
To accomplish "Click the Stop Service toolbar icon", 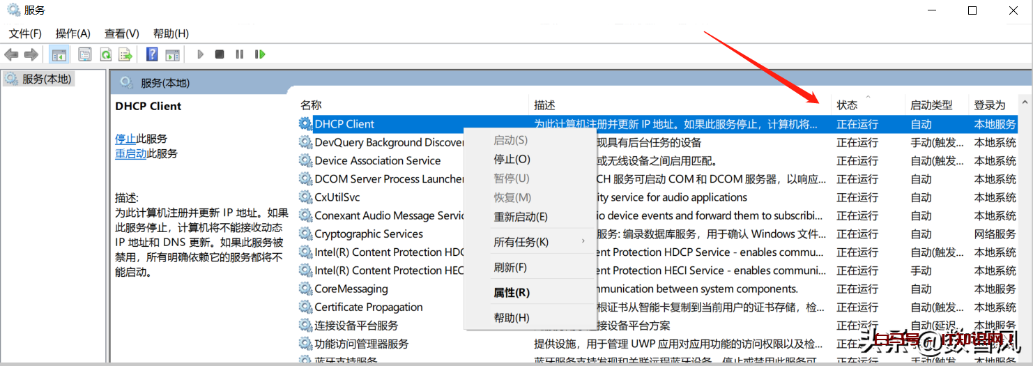I will 220,54.
